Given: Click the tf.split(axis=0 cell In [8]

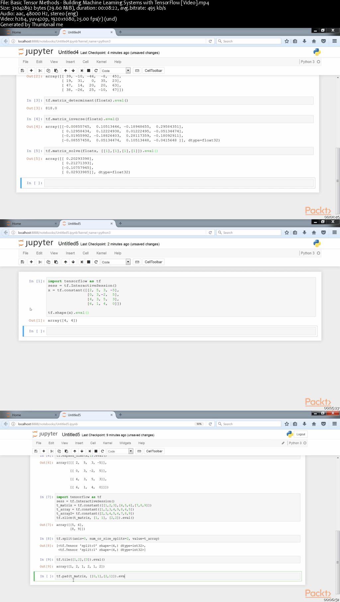Looking at the screenshot, I should [178, 539].
